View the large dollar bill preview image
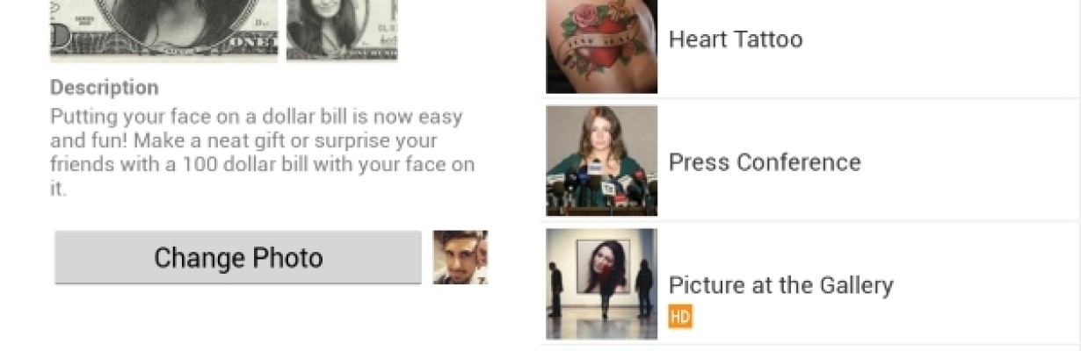This screenshot has width=1081, height=351. [x=163, y=30]
